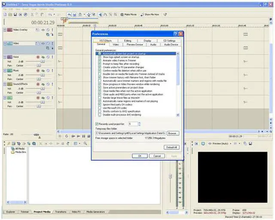Minimize the Sound Effects track header
Image resolution: width=275 pixels, height=220 pixels.
click(x=5, y=84)
